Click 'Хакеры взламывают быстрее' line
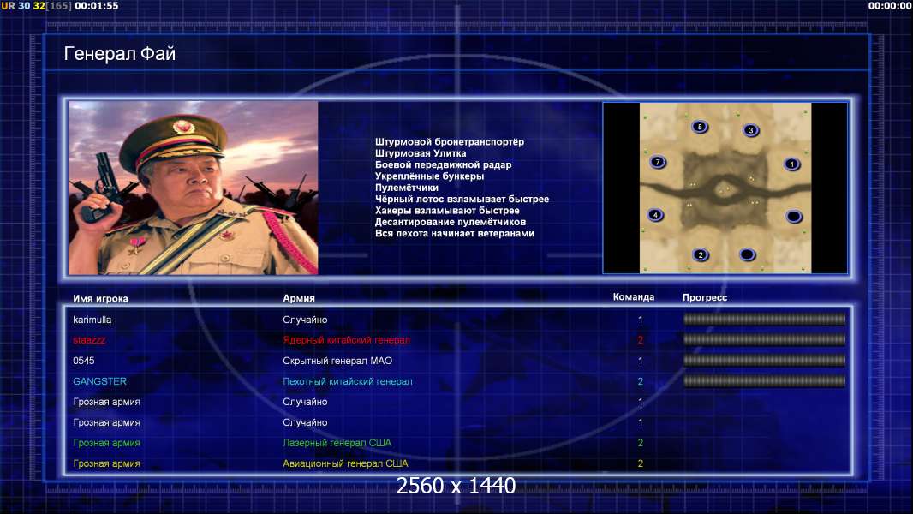The height and width of the screenshot is (514, 913). pyautogui.click(x=447, y=210)
